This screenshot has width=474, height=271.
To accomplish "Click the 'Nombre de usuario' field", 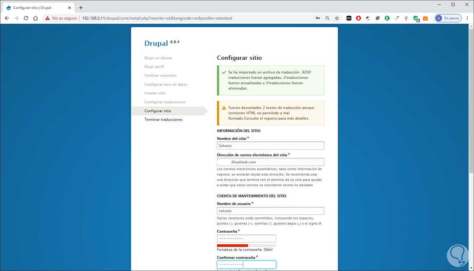I will pyautogui.click(x=271, y=211).
